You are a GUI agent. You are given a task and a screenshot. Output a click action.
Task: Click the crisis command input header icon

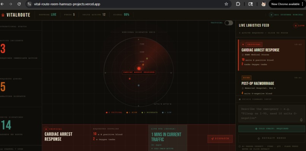pyautogui.click(x=240, y=99)
